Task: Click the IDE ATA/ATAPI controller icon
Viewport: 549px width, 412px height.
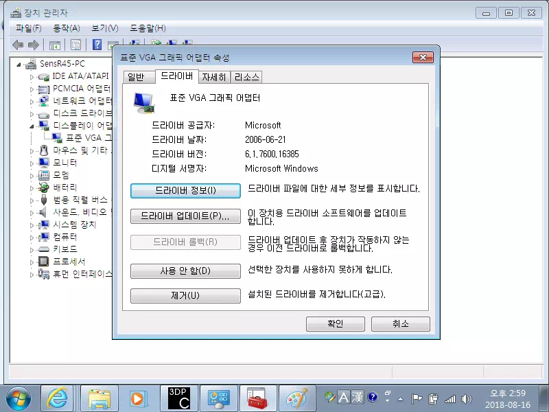Action: [x=44, y=77]
